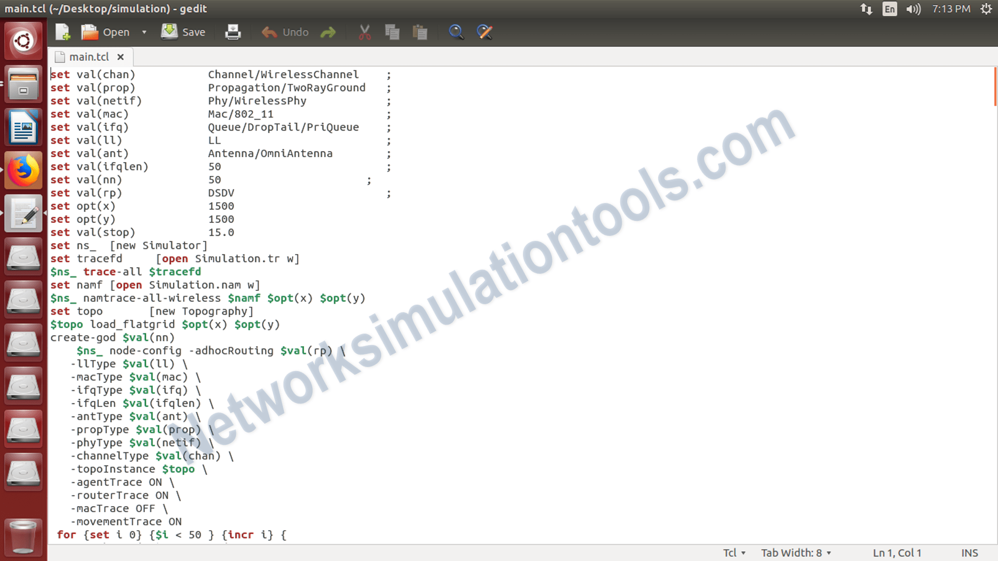Redo the last undone edit
Viewport: 998px width, 561px height.
pos(328,31)
